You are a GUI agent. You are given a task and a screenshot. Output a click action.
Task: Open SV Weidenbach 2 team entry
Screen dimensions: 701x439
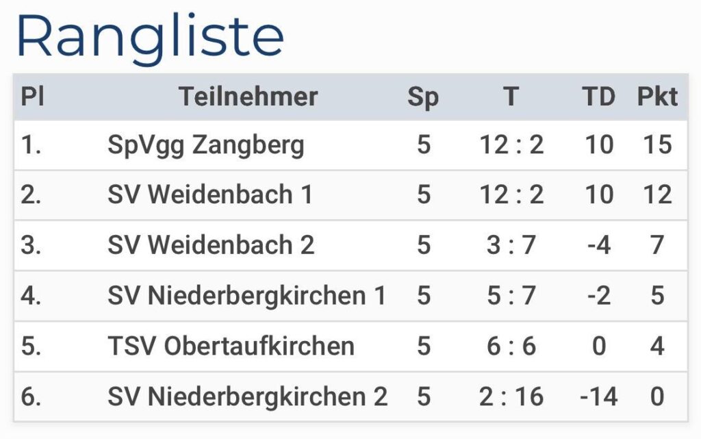[x=211, y=245]
